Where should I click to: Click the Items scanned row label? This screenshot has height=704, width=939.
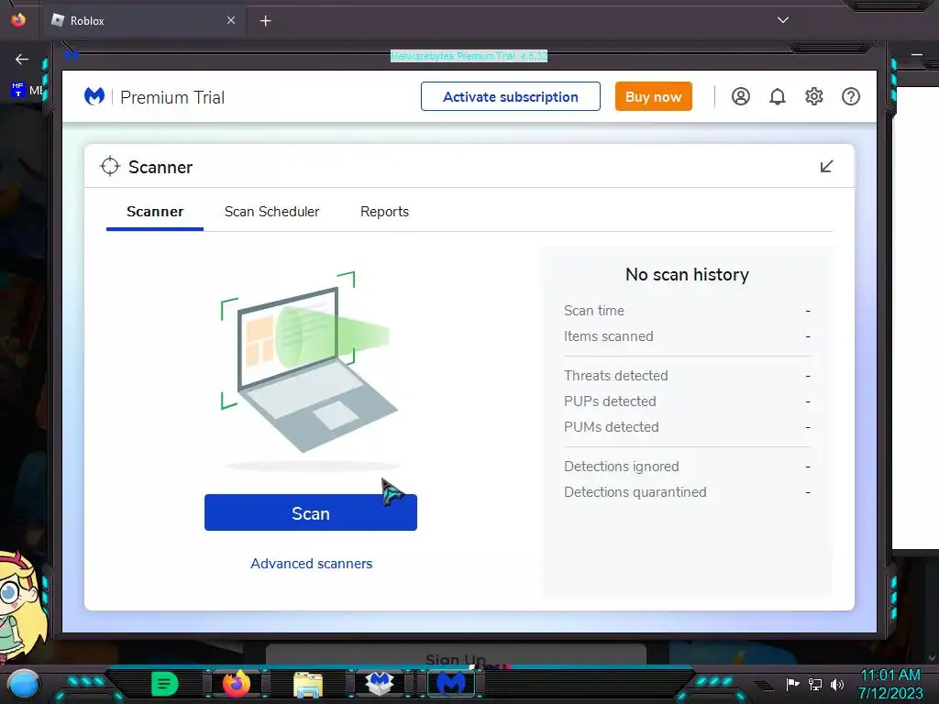609,336
